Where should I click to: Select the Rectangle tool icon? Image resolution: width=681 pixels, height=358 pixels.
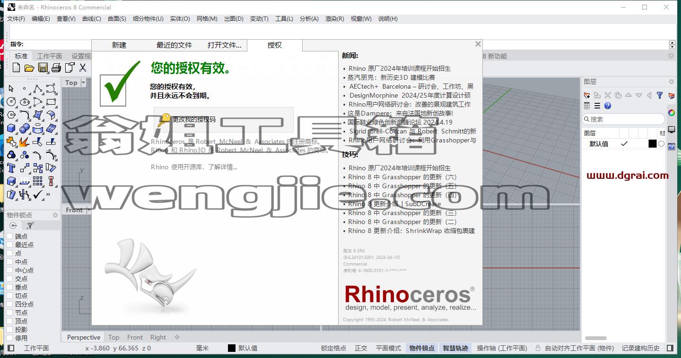click(x=51, y=102)
